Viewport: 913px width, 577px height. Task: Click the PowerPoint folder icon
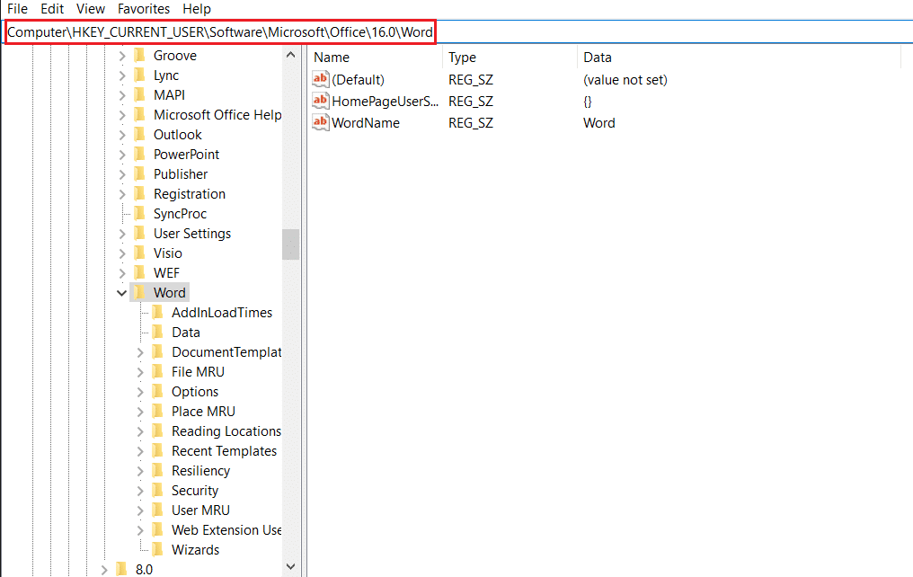coord(140,155)
